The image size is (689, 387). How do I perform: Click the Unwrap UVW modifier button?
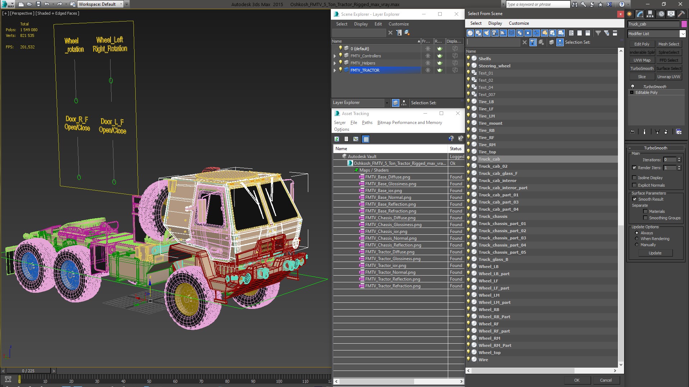669,77
